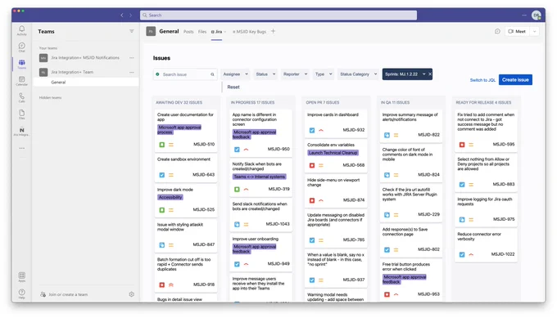Select Jira Integration+ MSJID Notifications team

coord(85,58)
